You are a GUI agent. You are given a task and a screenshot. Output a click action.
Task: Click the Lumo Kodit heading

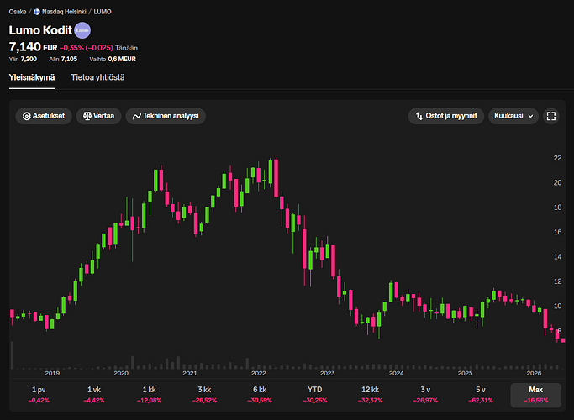(x=40, y=30)
